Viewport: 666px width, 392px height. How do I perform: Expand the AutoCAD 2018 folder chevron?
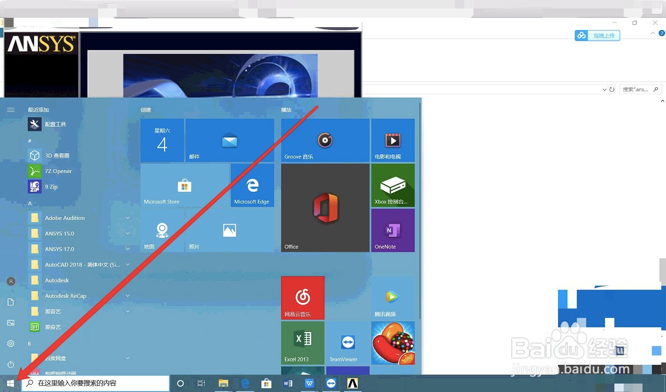[128, 264]
